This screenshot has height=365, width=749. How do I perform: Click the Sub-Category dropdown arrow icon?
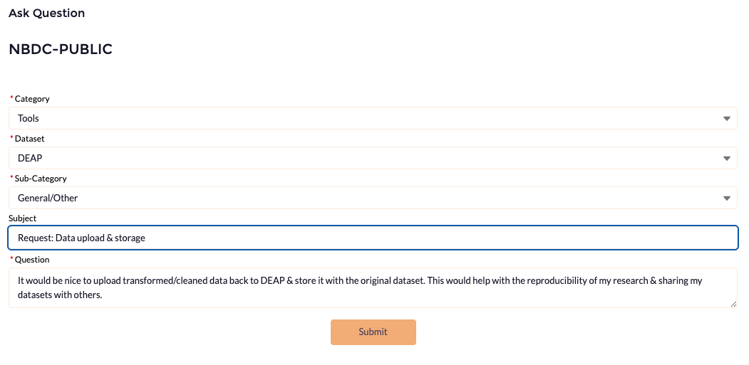(x=726, y=199)
